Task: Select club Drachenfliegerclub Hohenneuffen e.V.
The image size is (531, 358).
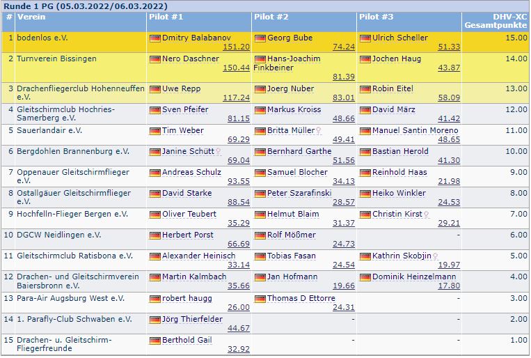Action: pyautogui.click(x=81, y=93)
